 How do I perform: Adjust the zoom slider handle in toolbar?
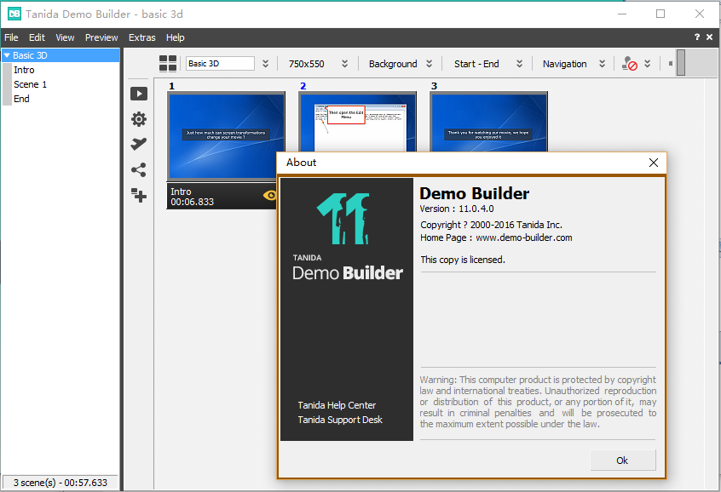click(681, 62)
